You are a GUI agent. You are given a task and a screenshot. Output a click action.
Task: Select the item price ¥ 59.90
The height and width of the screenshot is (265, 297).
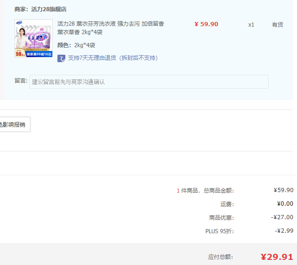point(206,24)
